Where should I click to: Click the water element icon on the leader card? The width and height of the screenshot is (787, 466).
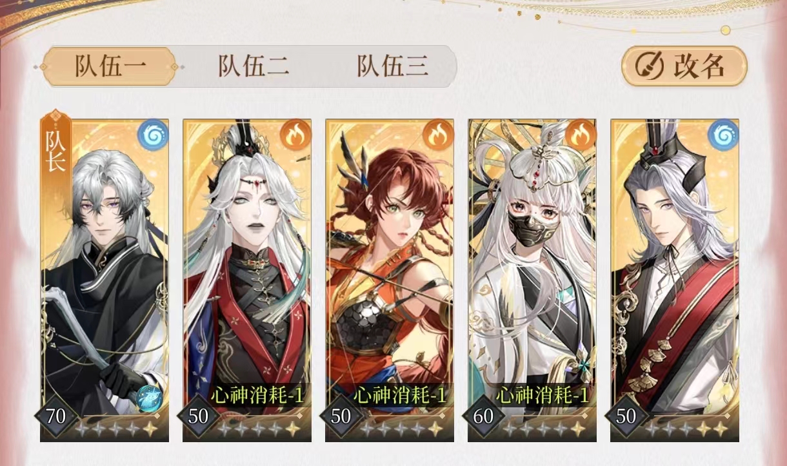153,135
